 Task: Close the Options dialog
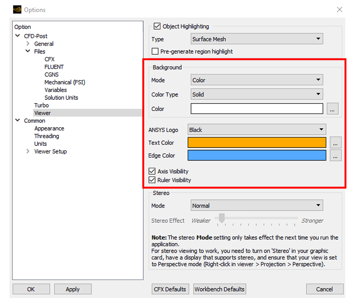click(339, 10)
